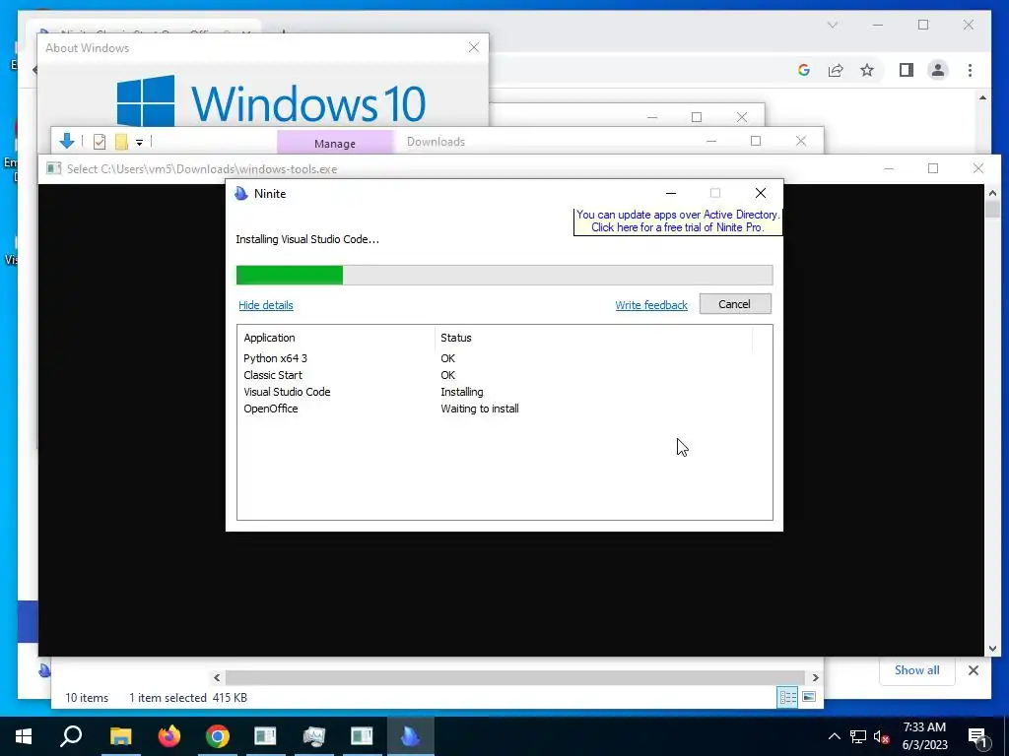This screenshot has height=756, width=1009.
Task: Show hidden system tray icons
Action: 834,736
